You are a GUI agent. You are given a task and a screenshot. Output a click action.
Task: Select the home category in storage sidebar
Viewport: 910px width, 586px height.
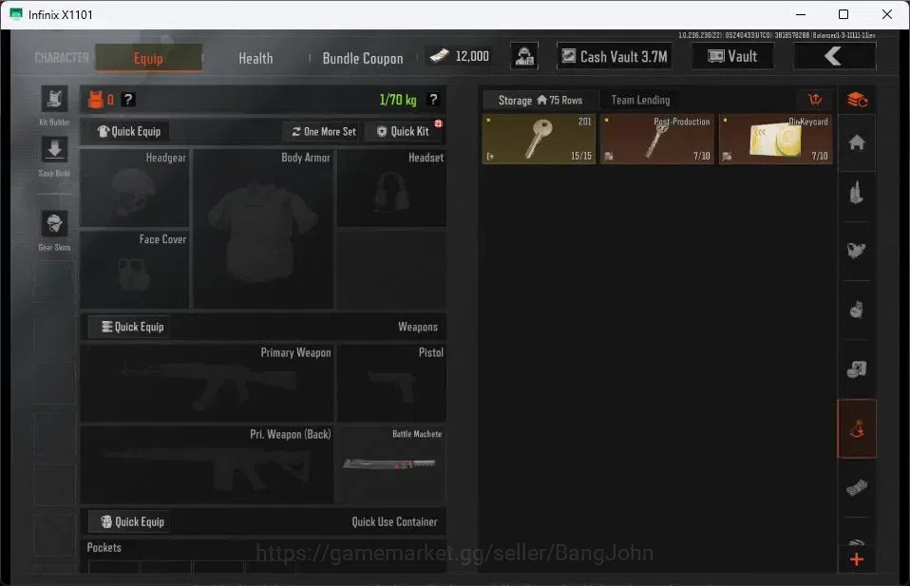[857, 142]
